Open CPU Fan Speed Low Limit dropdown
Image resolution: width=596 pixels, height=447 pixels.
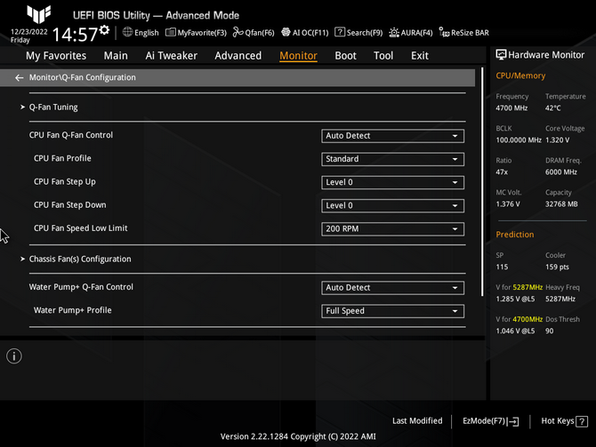392,229
